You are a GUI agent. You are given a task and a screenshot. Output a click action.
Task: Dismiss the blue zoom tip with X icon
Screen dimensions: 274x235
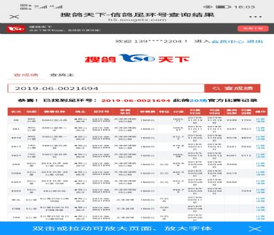click(x=255, y=228)
